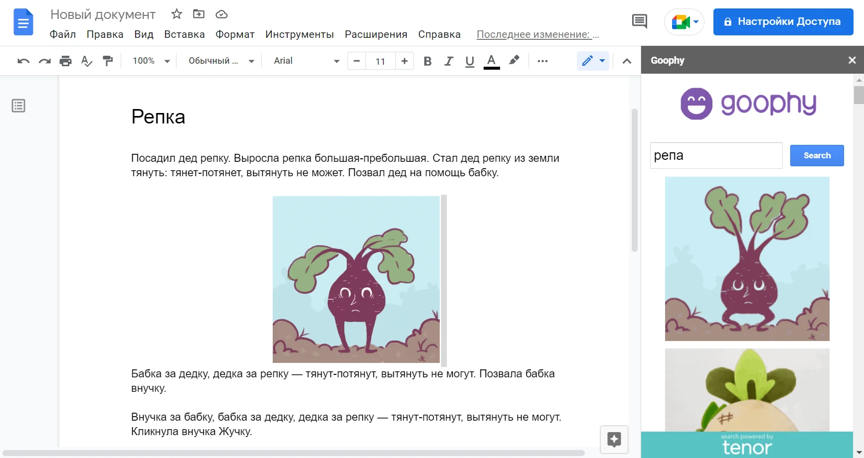Click the spelling check icon
Viewport: 864px width, 458px height.
[87, 61]
